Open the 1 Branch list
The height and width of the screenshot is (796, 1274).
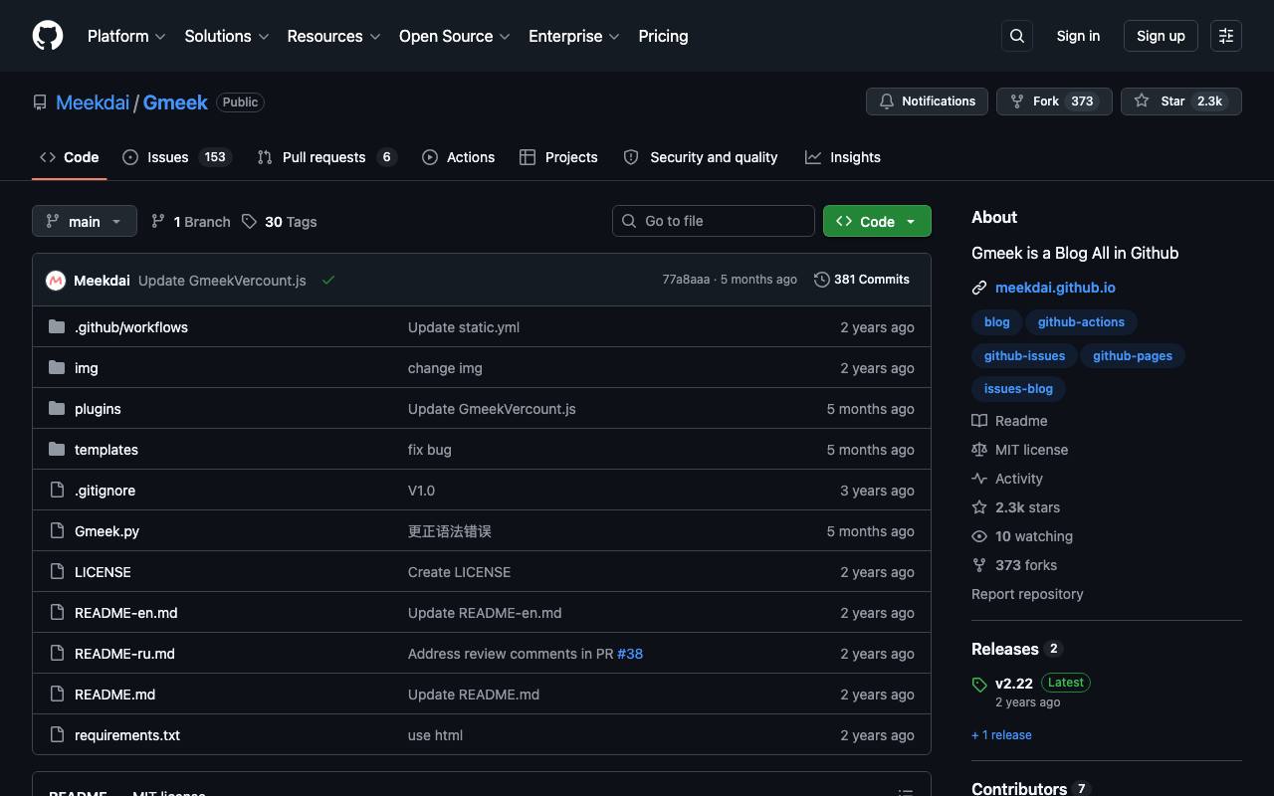pos(190,222)
